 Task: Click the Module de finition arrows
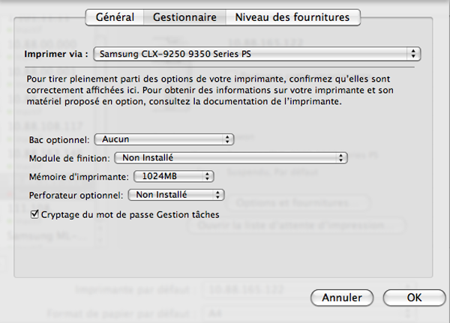tap(340, 158)
